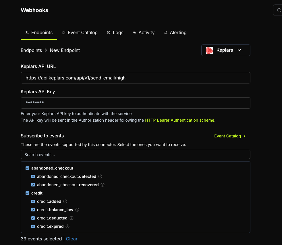Image resolution: width=282 pixels, height=245 pixels.
Task: Click the 'Keplars API Key' field label
Action: point(38,92)
